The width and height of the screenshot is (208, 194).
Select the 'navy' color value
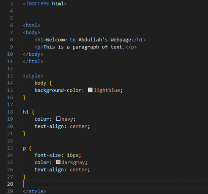[x=67, y=119]
